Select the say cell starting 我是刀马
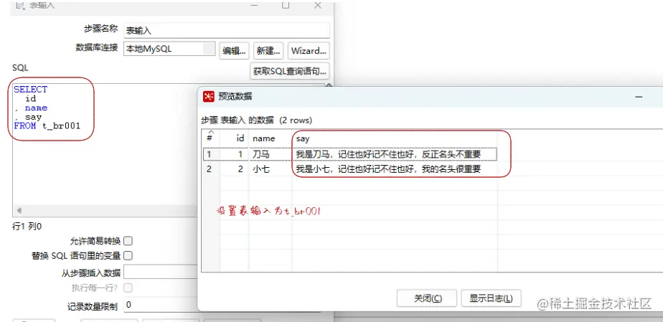The width and height of the screenshot is (663, 322). click(x=395, y=154)
